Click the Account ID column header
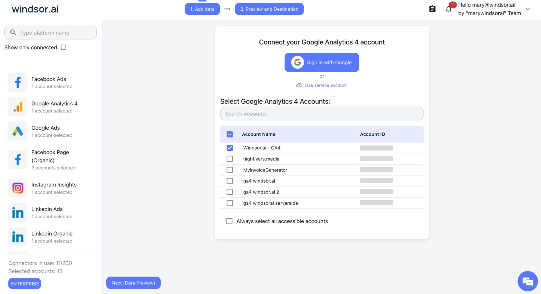The height and width of the screenshot is (294, 541). pos(372,134)
